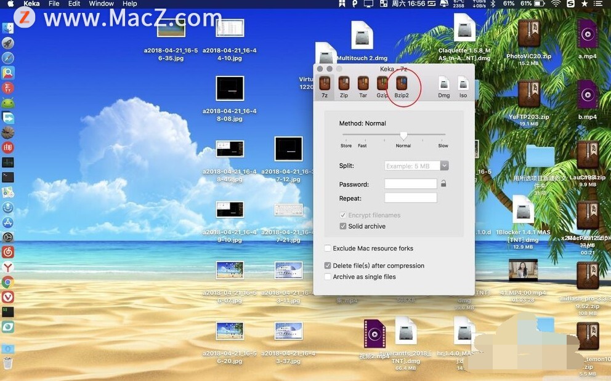Image resolution: width=611 pixels, height=381 pixels.
Task: Open Safari compass icon in Dock
Action: (8, 58)
